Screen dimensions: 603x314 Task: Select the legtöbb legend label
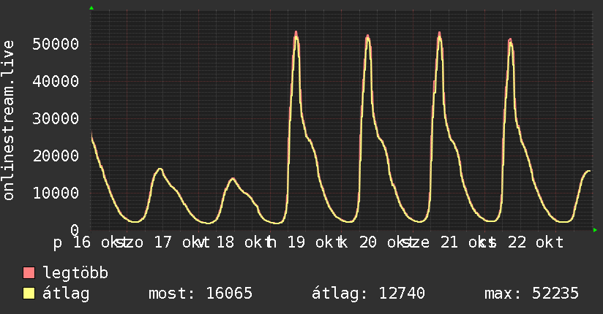click(x=75, y=272)
